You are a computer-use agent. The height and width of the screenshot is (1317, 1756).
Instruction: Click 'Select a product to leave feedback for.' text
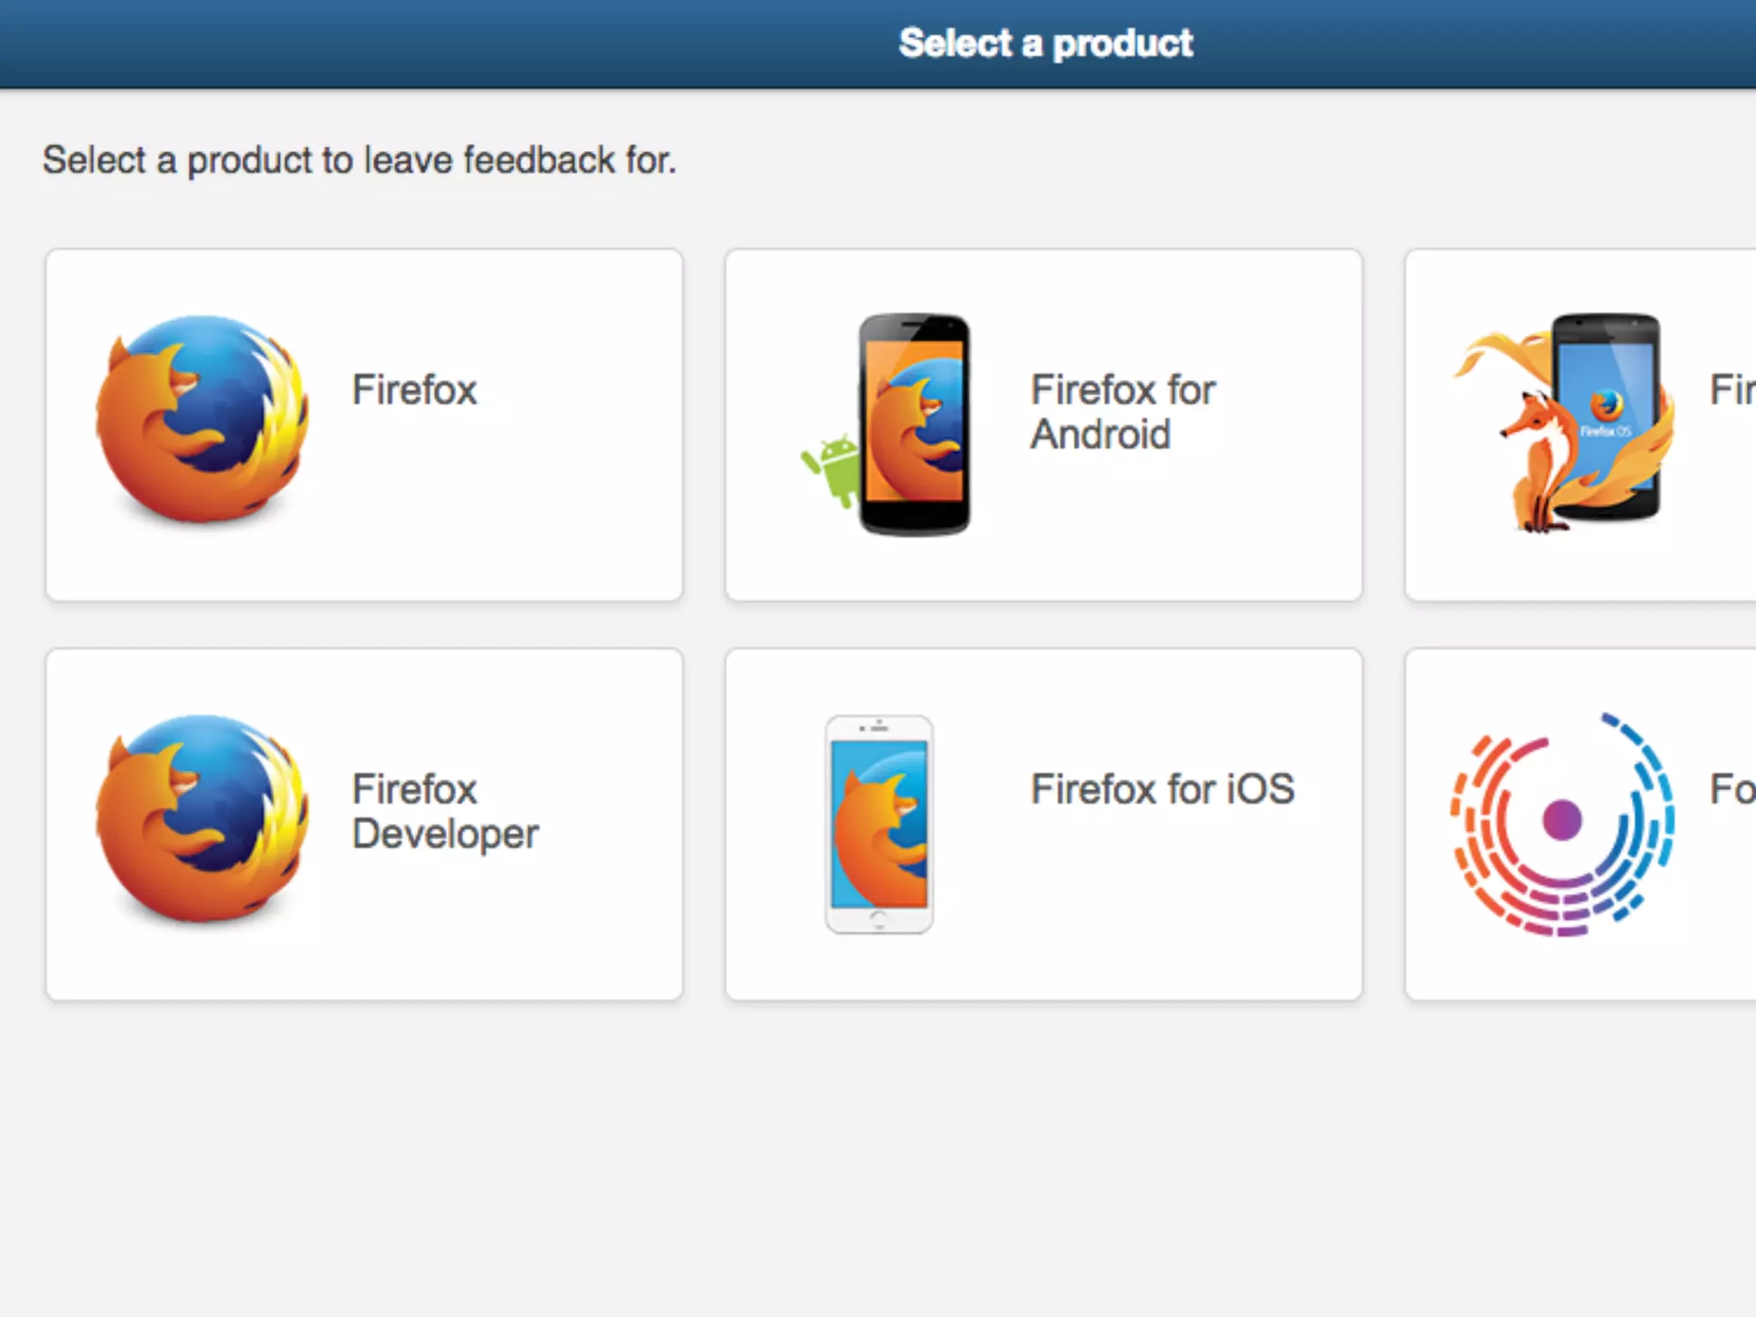pos(359,160)
